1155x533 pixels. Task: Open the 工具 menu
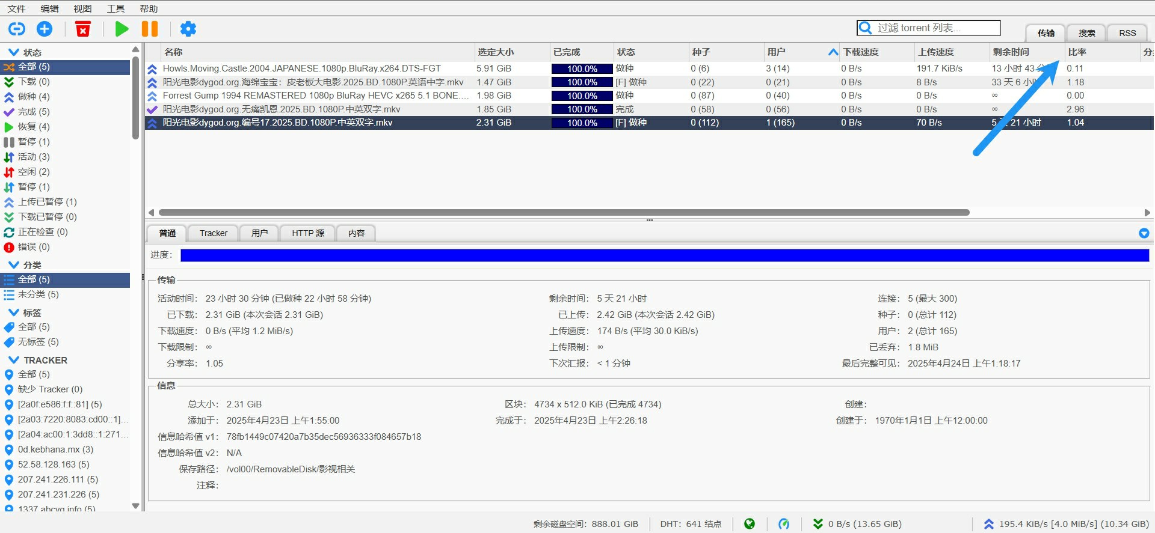[115, 8]
